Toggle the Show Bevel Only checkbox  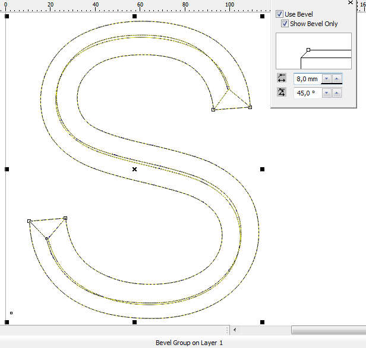285,24
